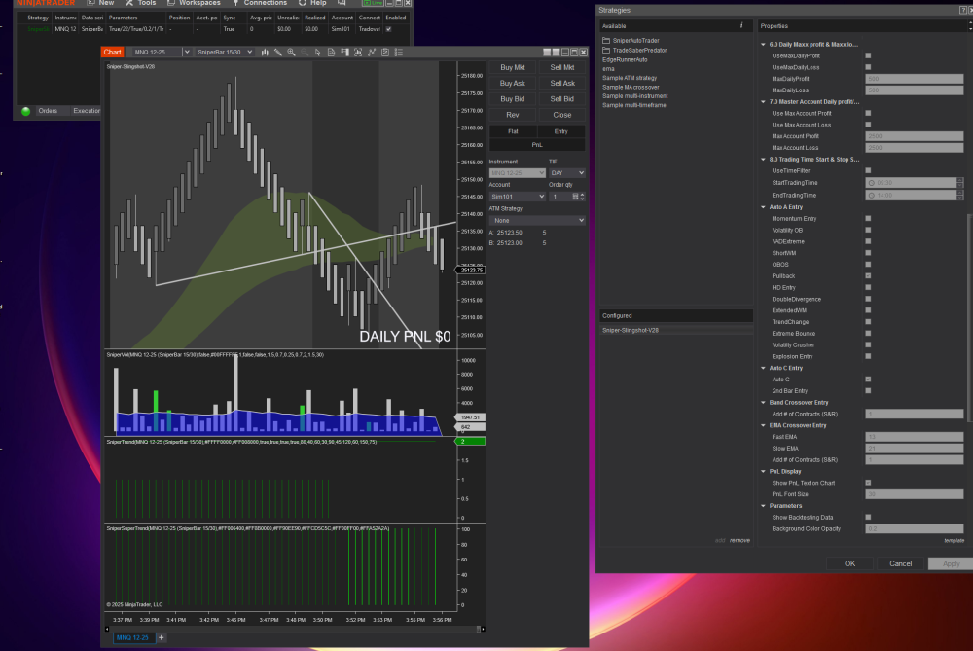Toggle the Momentum Entry checkbox
Screen dimensions: 973x651
point(868,219)
